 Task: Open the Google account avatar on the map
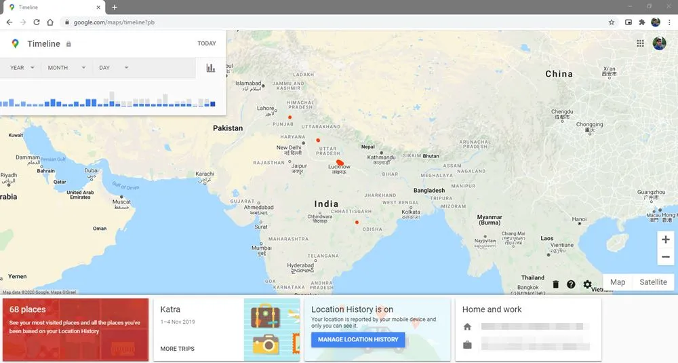660,43
